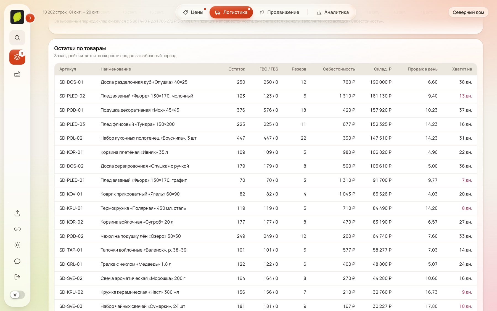Open the search icon in sidebar
This screenshot has height=311, width=497.
click(x=17, y=38)
